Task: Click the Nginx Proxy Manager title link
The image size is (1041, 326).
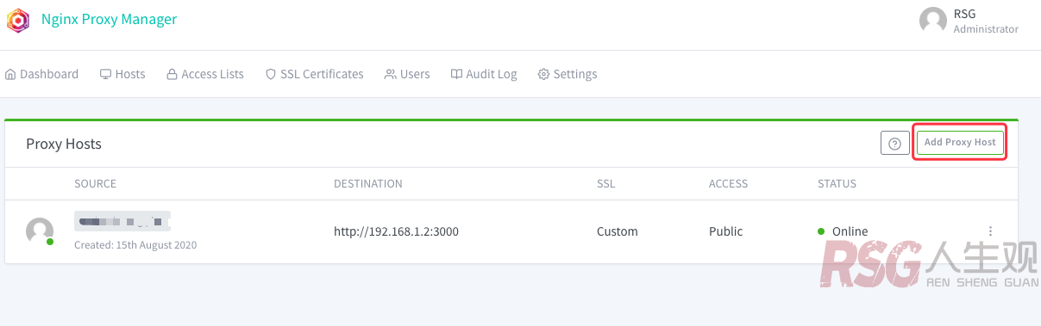Action: point(110,20)
